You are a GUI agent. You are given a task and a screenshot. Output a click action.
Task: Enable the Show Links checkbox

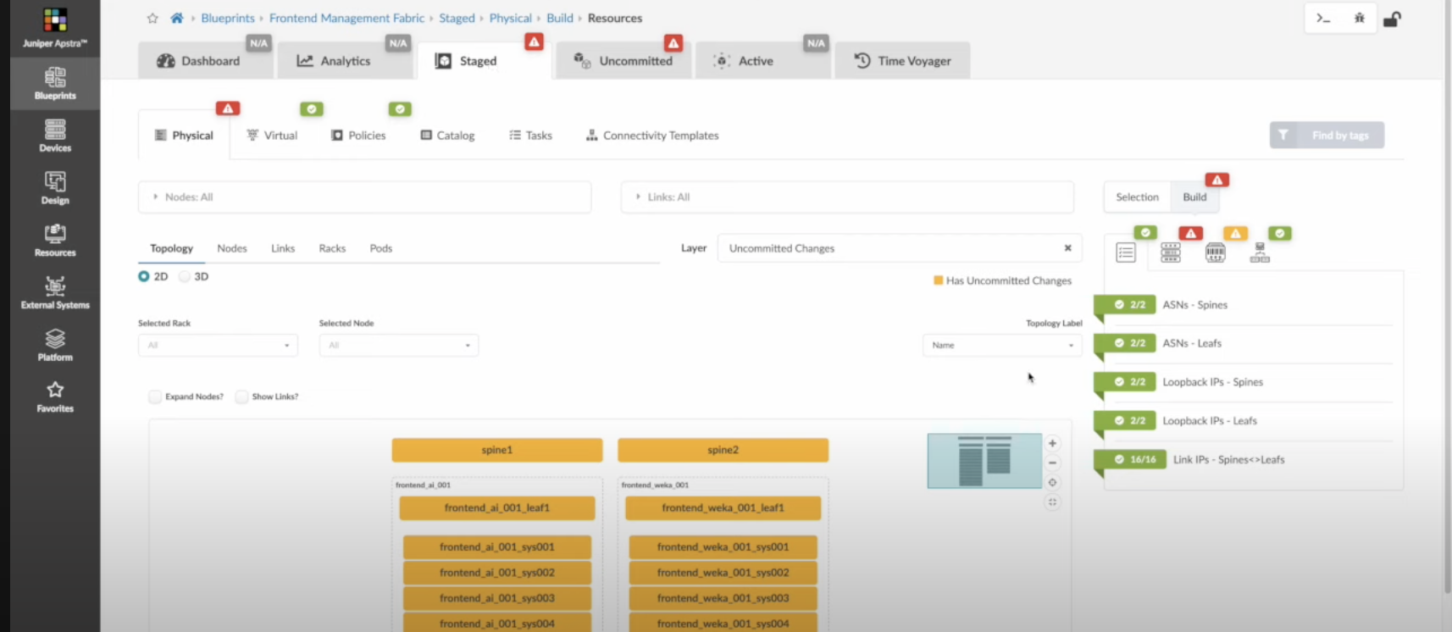242,396
